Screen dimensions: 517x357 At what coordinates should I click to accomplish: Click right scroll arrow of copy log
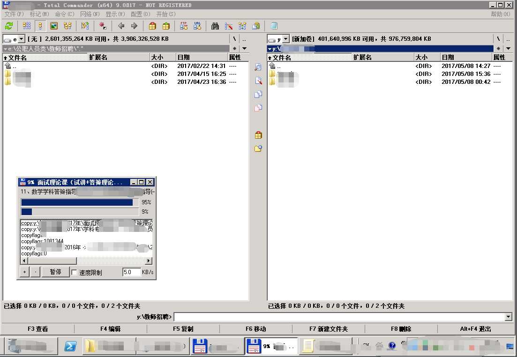(x=149, y=261)
